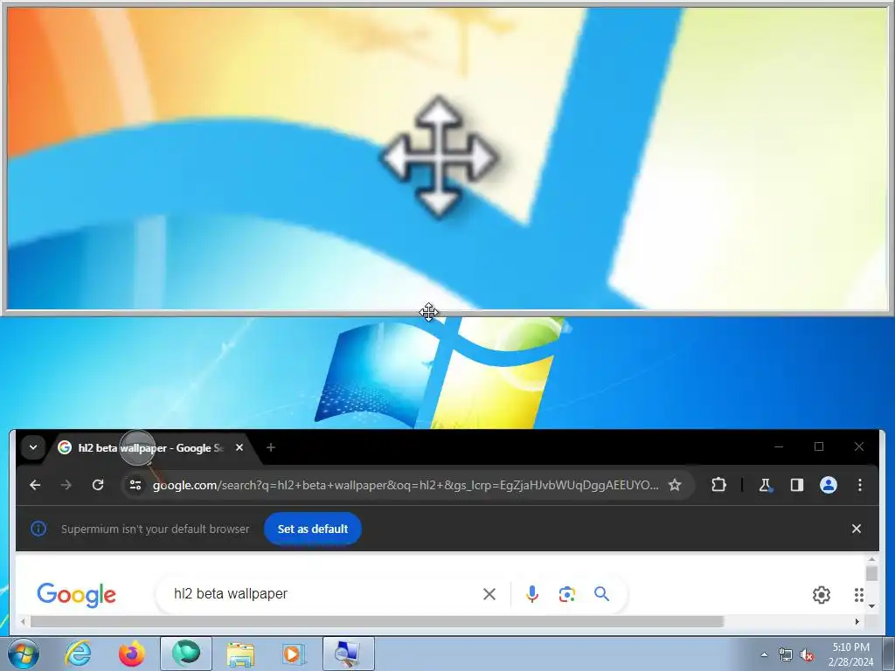
Task: Click the vertical scrollbar thumb
Action: click(871, 573)
